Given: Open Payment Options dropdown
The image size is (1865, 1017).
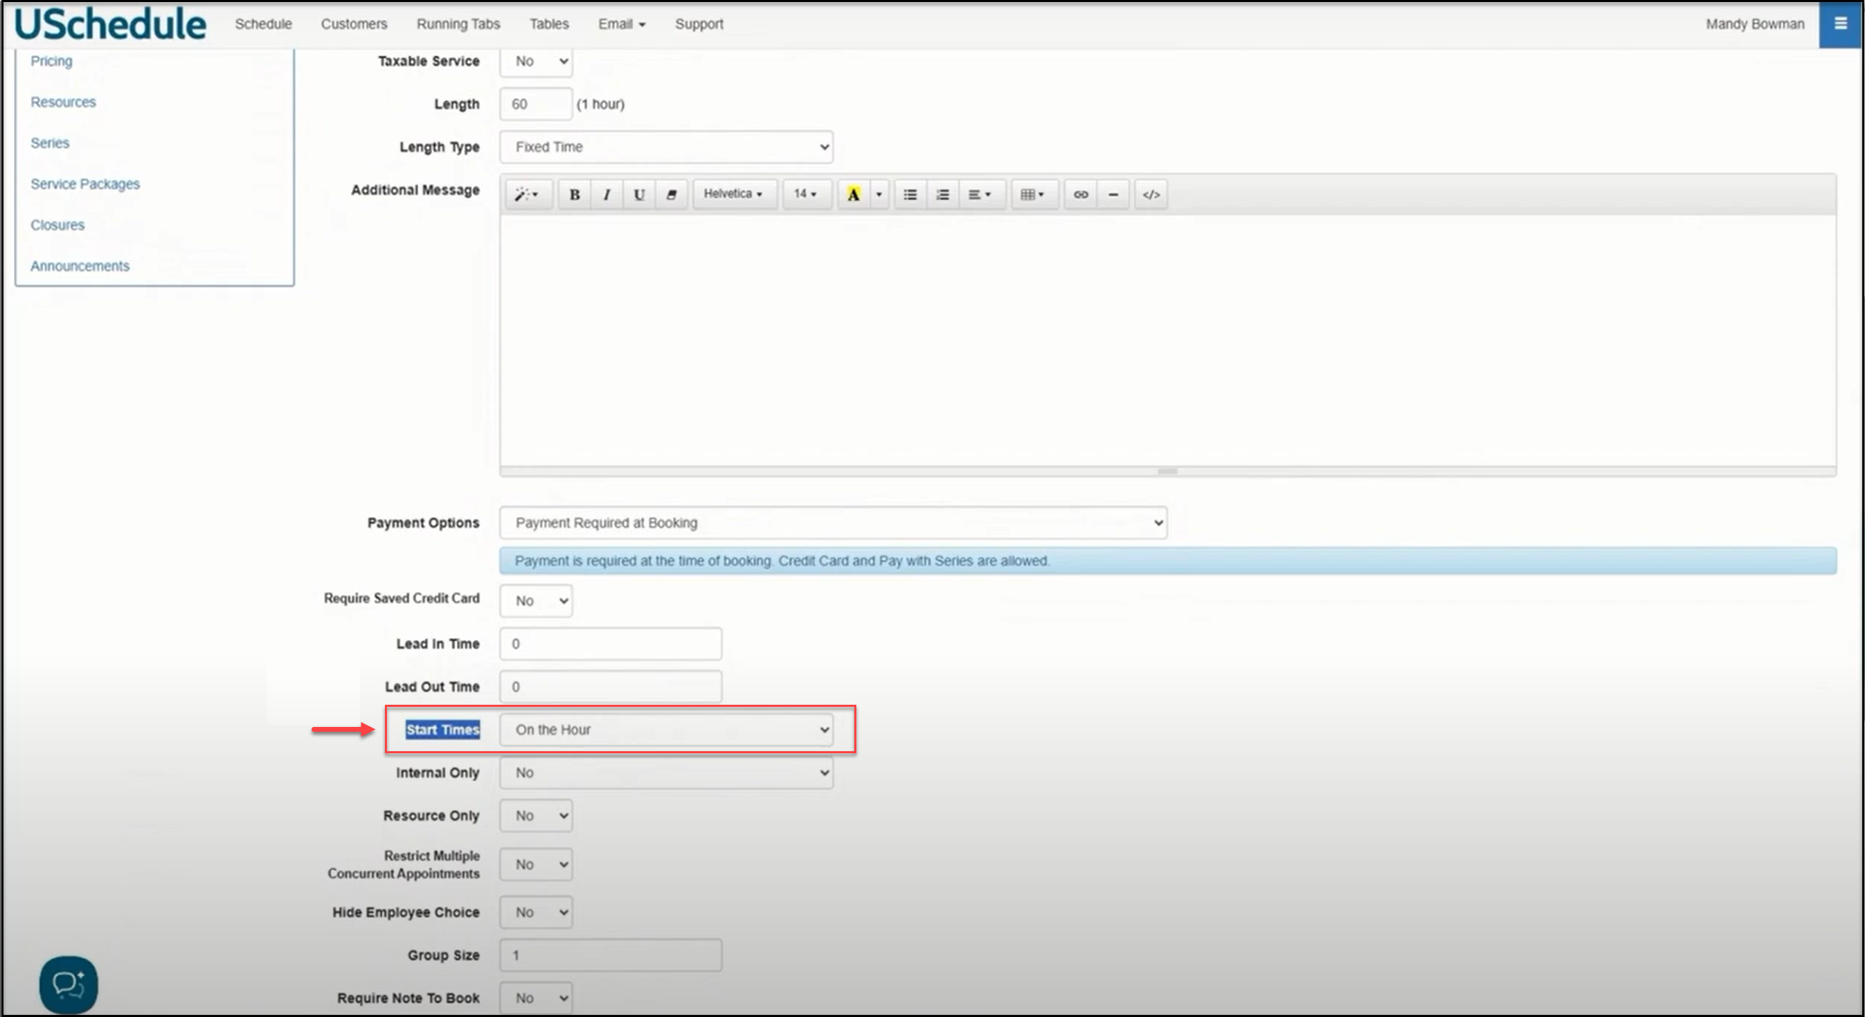Looking at the screenshot, I should (x=833, y=523).
